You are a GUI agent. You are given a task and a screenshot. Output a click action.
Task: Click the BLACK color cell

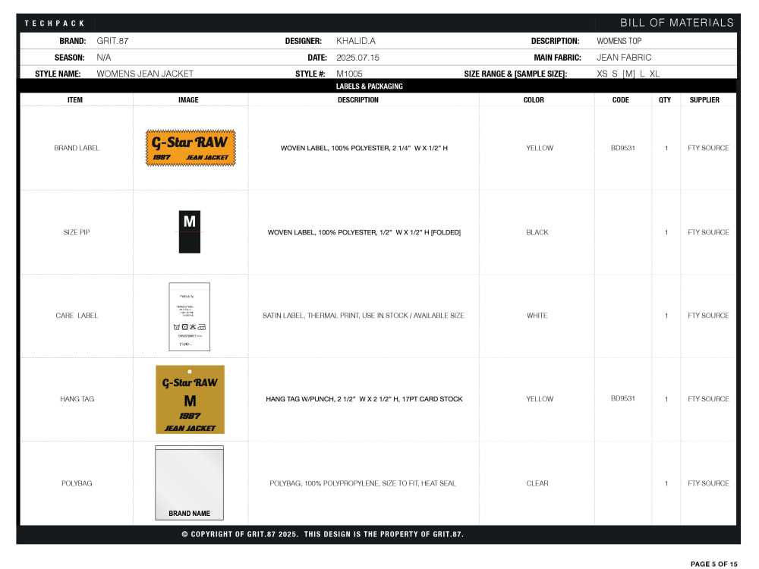[x=537, y=232]
